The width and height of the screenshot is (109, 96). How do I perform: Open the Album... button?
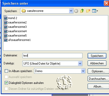tap(98, 86)
